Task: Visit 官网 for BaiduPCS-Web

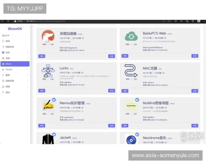Action: tap(125, 56)
